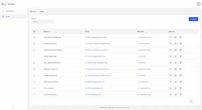Edit the Patricia Lebsack row
202x110 pixels.
coord(175,75)
